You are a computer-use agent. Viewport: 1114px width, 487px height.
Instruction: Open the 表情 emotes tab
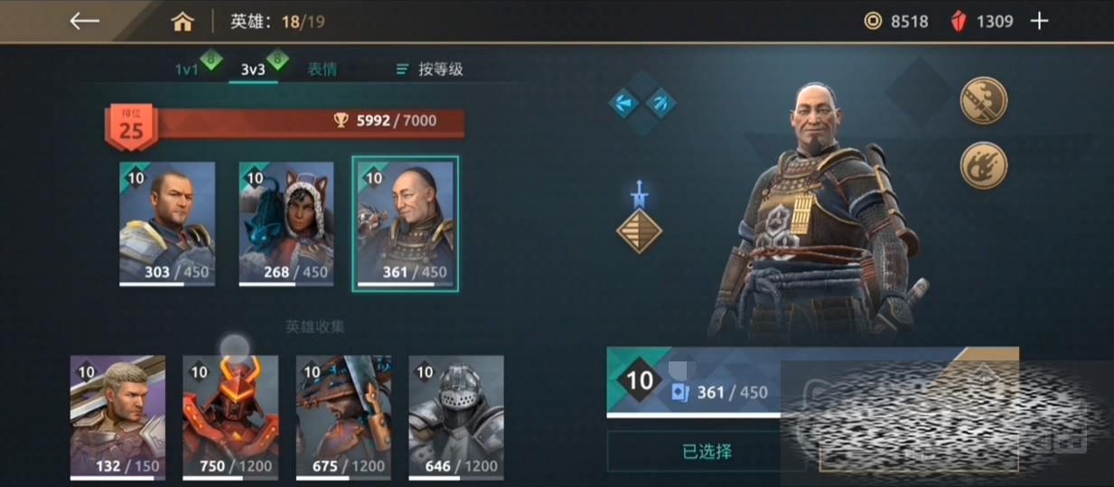pos(322,69)
